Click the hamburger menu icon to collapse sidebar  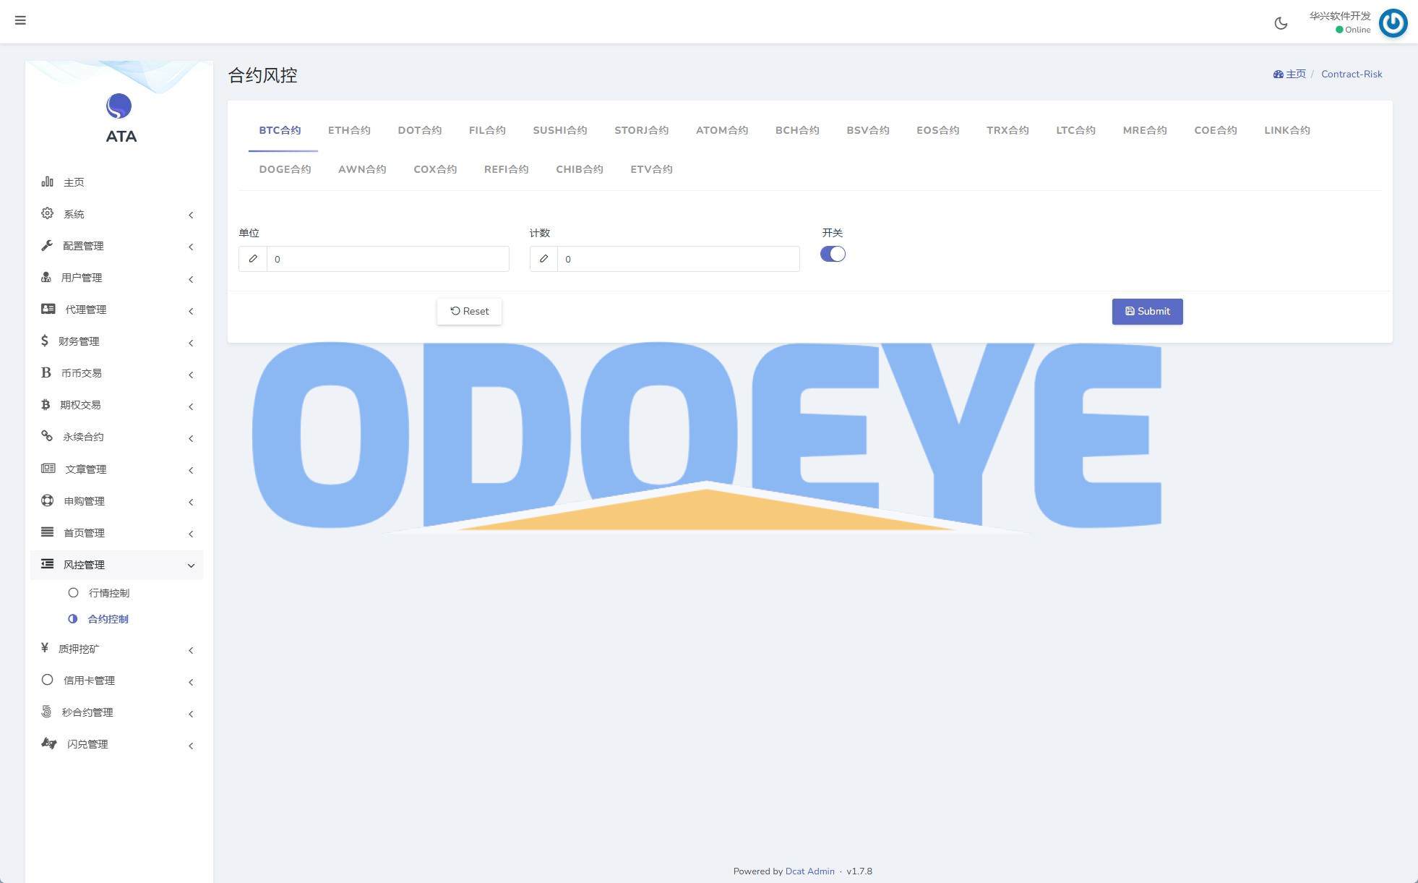(20, 20)
